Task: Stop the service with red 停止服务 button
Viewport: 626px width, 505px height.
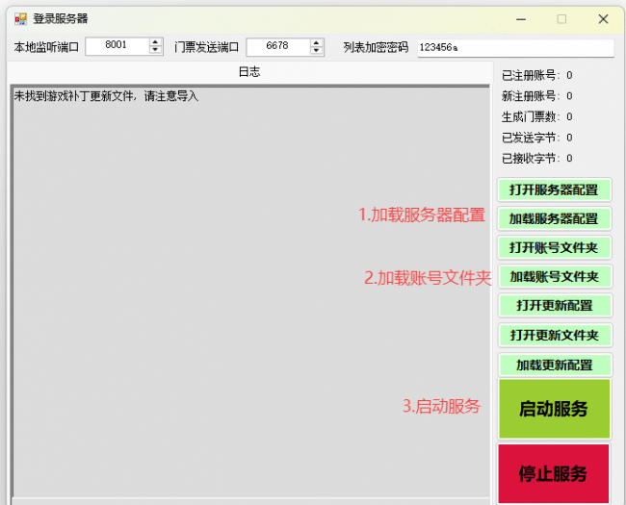Action: coord(554,473)
